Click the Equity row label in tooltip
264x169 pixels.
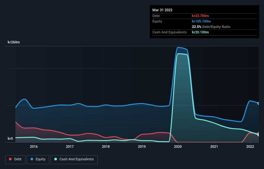[x=157, y=21]
